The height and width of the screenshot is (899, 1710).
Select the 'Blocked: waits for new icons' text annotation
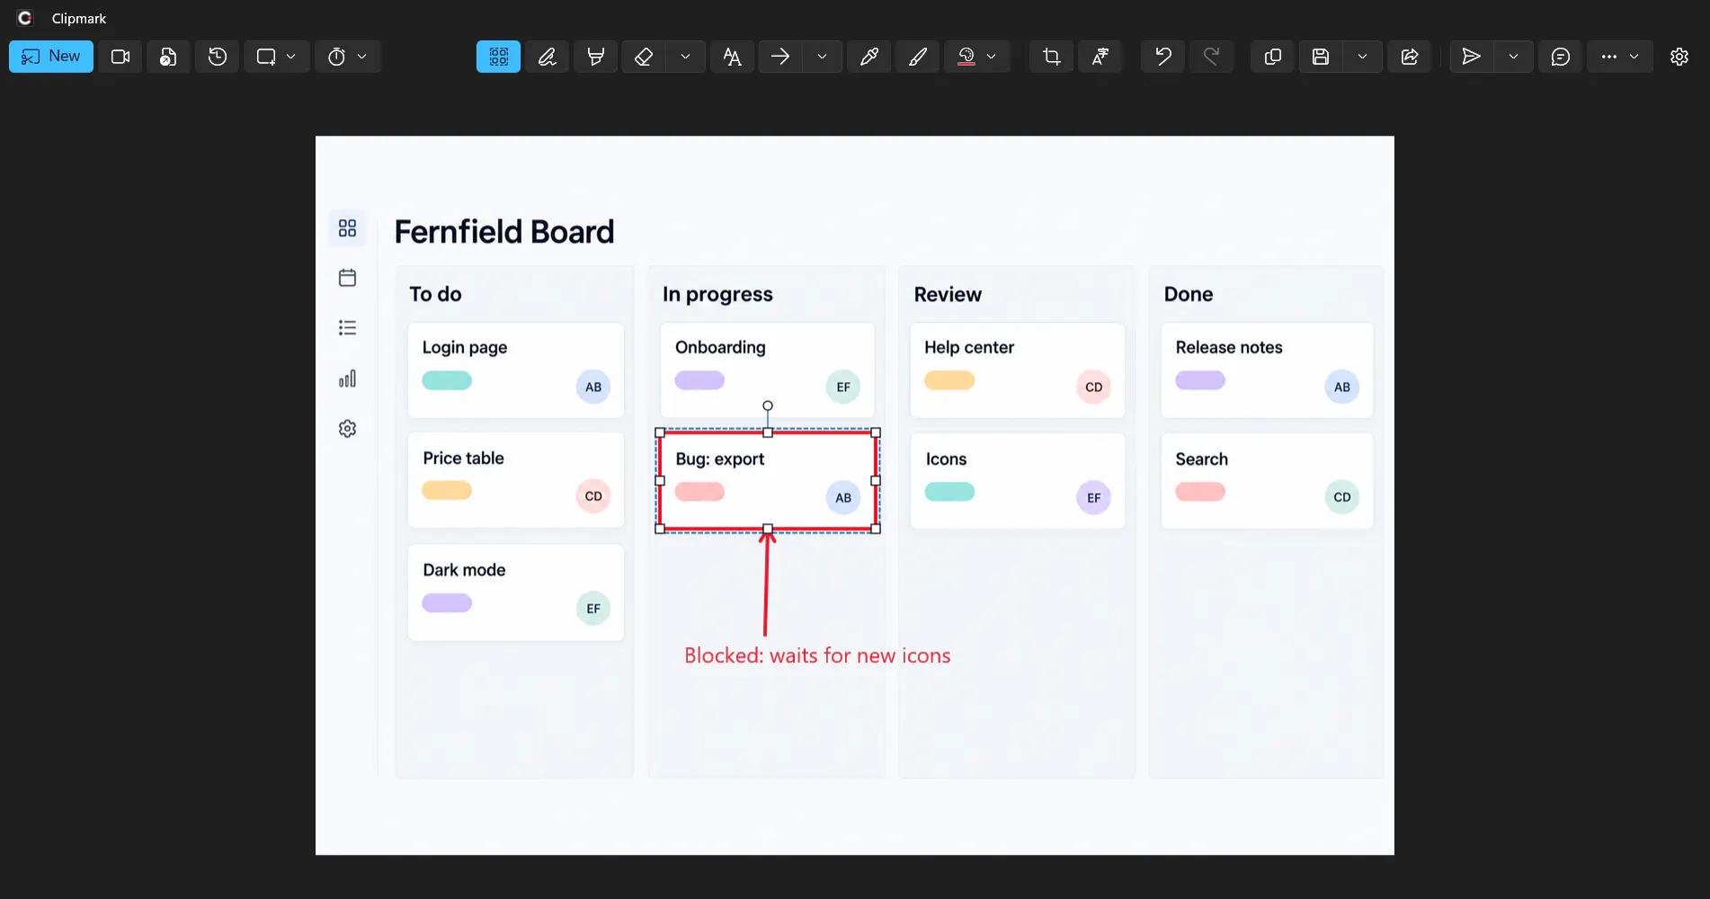click(x=817, y=655)
